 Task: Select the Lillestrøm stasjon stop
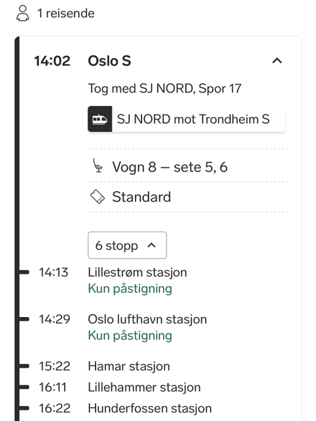click(x=138, y=272)
